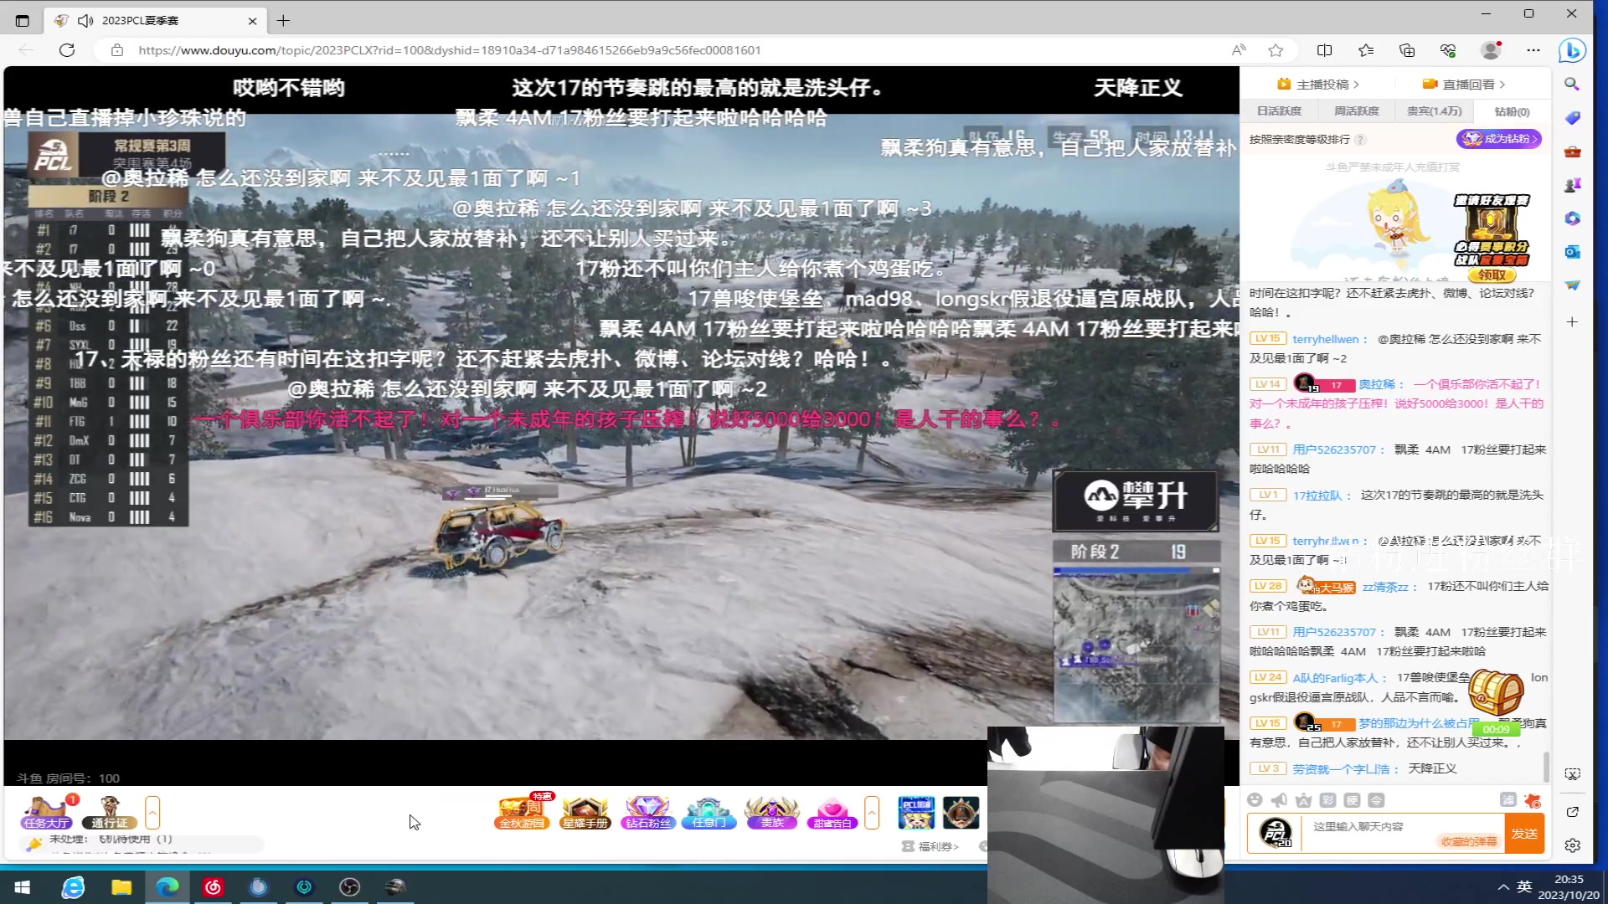This screenshot has width=1608, height=904.
Task: Show hidden system tray icons
Action: (1503, 887)
